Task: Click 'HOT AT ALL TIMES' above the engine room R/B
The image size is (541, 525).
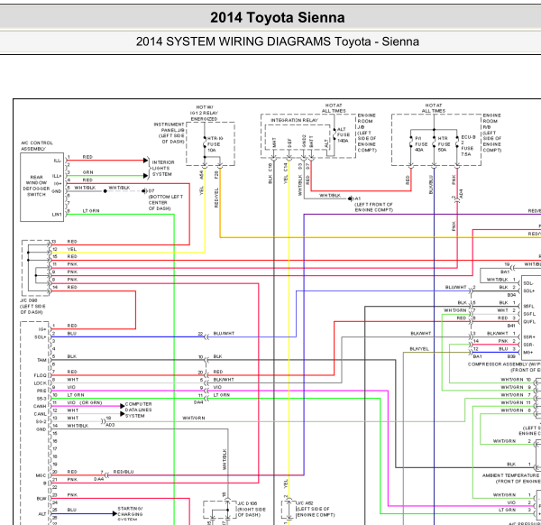Action: (x=434, y=108)
